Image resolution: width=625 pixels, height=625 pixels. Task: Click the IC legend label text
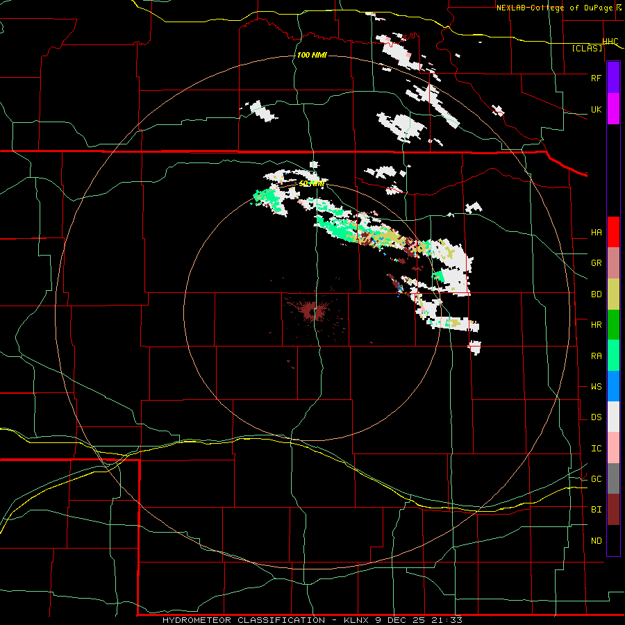tap(596, 449)
